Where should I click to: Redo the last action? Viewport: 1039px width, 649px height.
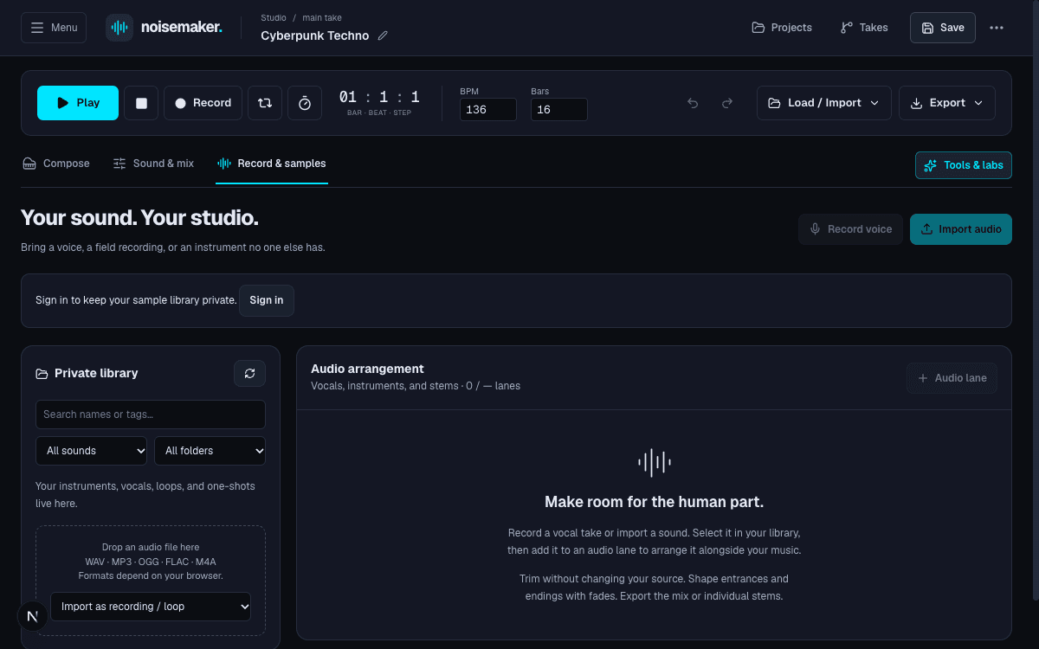click(x=727, y=103)
